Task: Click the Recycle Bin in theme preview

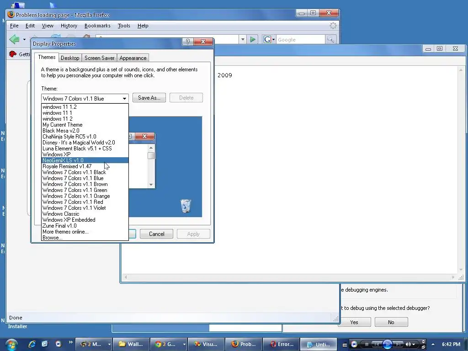Action: pos(186,206)
